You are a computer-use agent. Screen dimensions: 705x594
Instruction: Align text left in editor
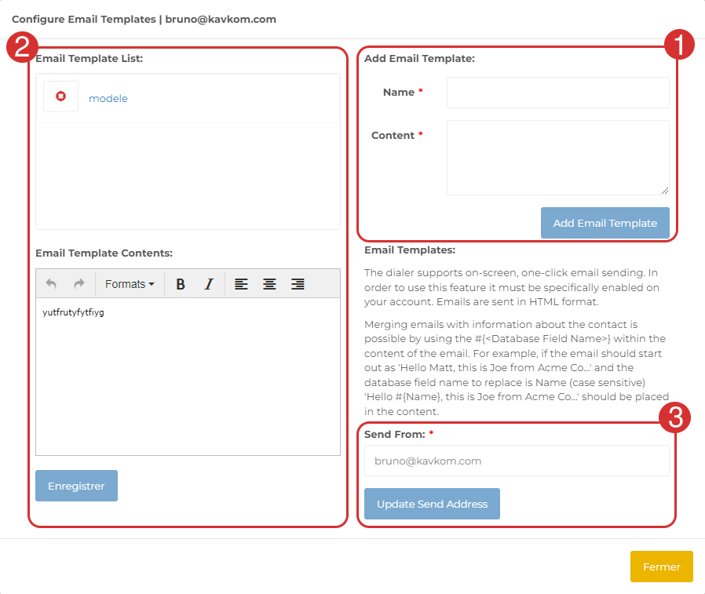pyautogui.click(x=241, y=284)
